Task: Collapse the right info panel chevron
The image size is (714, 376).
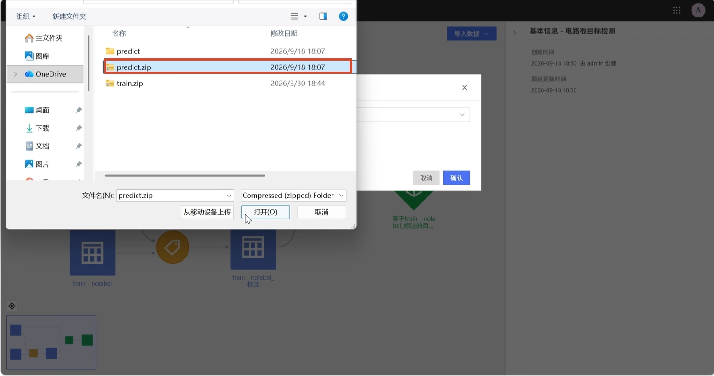Action: coord(515,33)
